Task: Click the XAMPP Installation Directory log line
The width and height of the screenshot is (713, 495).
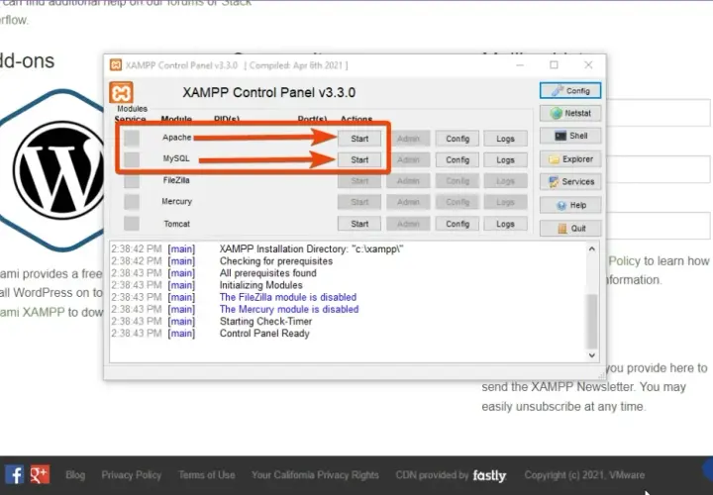Action: click(x=312, y=249)
